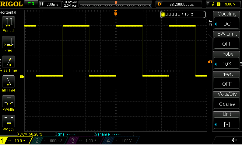Viewport: 242px width, 145px height.
Task: Click channel 1 ground reference marker
Action: click(22, 77)
